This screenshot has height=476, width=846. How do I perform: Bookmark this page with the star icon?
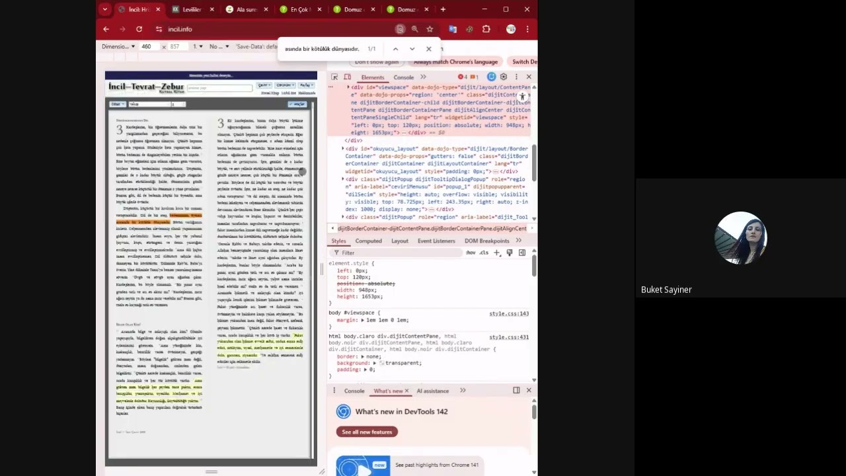pos(430,29)
